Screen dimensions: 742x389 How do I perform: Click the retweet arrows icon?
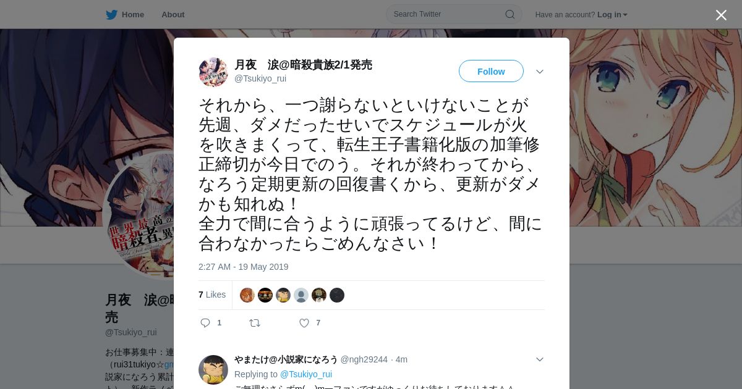click(x=254, y=323)
